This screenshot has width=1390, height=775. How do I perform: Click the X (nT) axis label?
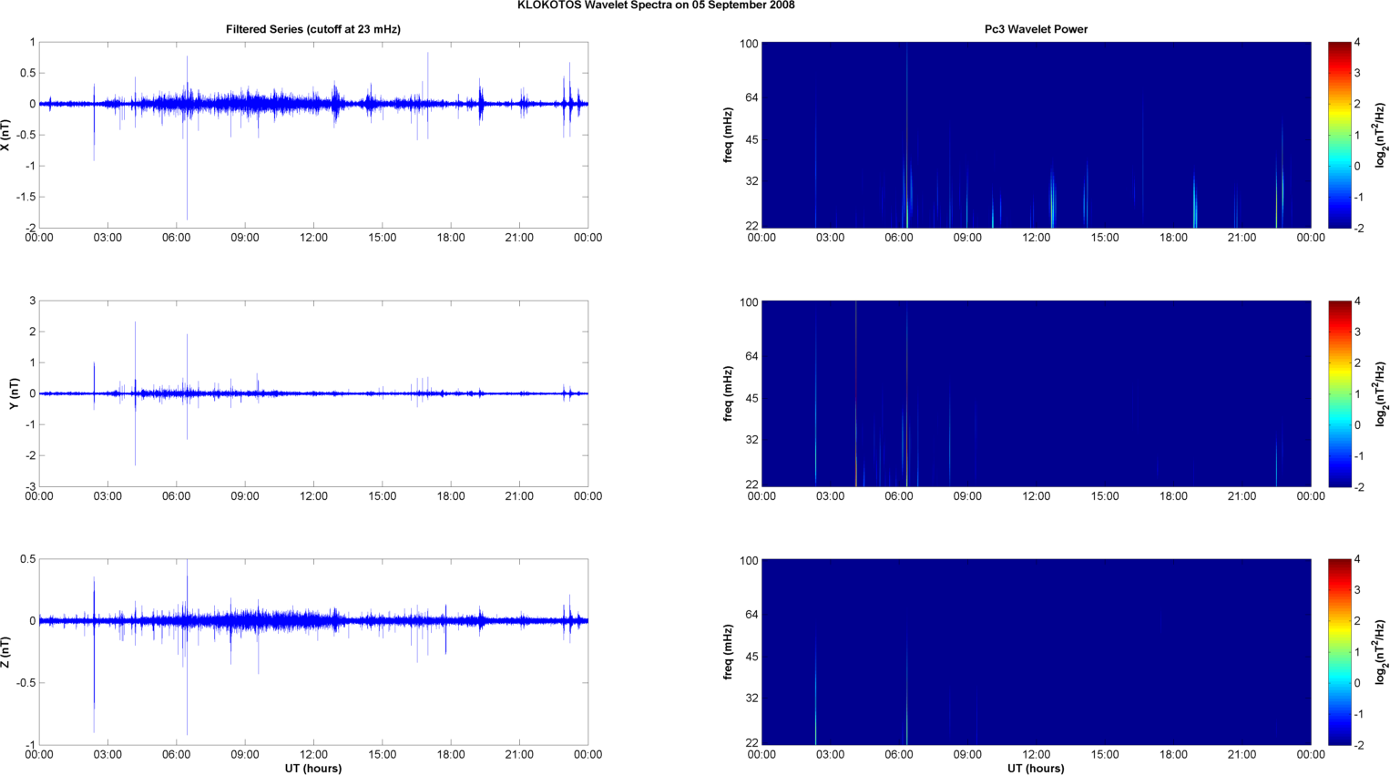[x=5, y=135]
